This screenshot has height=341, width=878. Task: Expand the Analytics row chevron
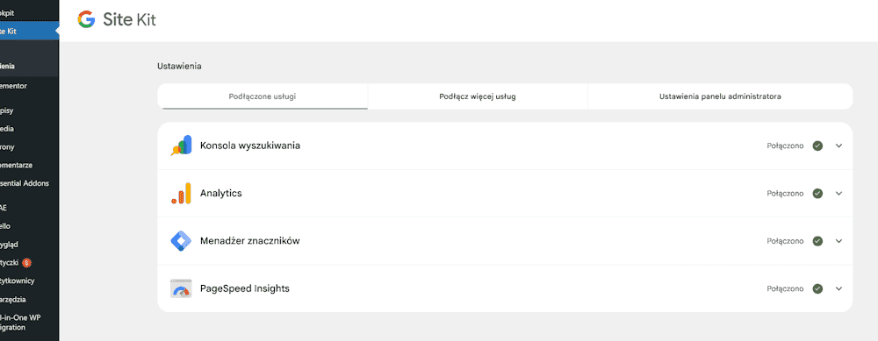click(x=838, y=194)
